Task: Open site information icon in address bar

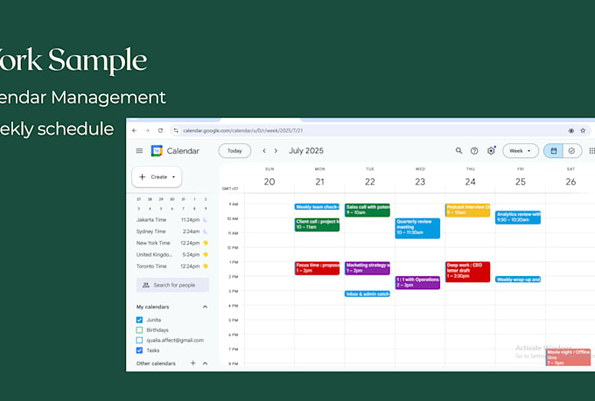Action: point(176,130)
